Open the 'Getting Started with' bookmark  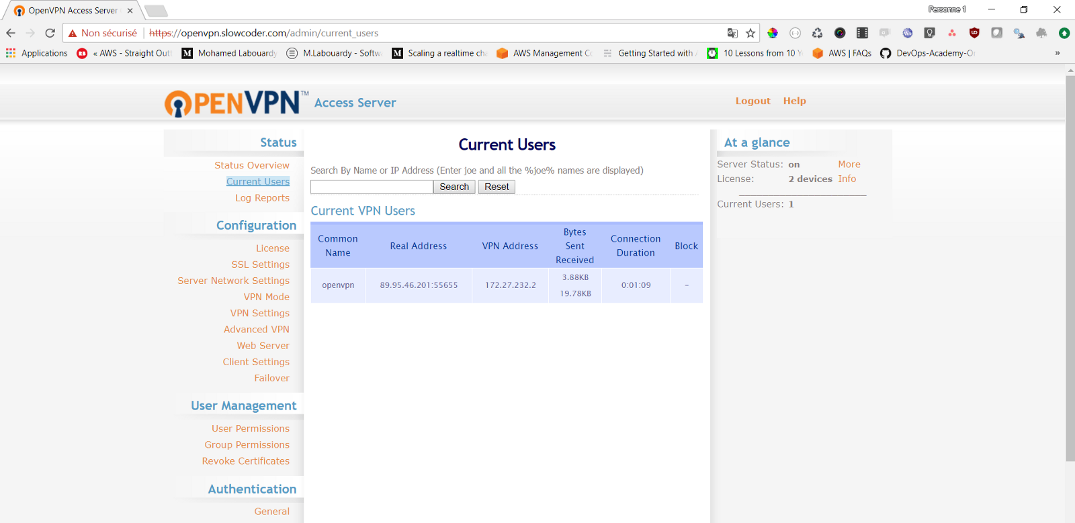(650, 53)
